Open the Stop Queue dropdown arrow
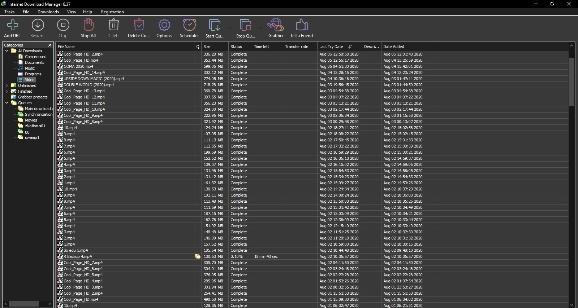578x308 pixels. coord(261,27)
